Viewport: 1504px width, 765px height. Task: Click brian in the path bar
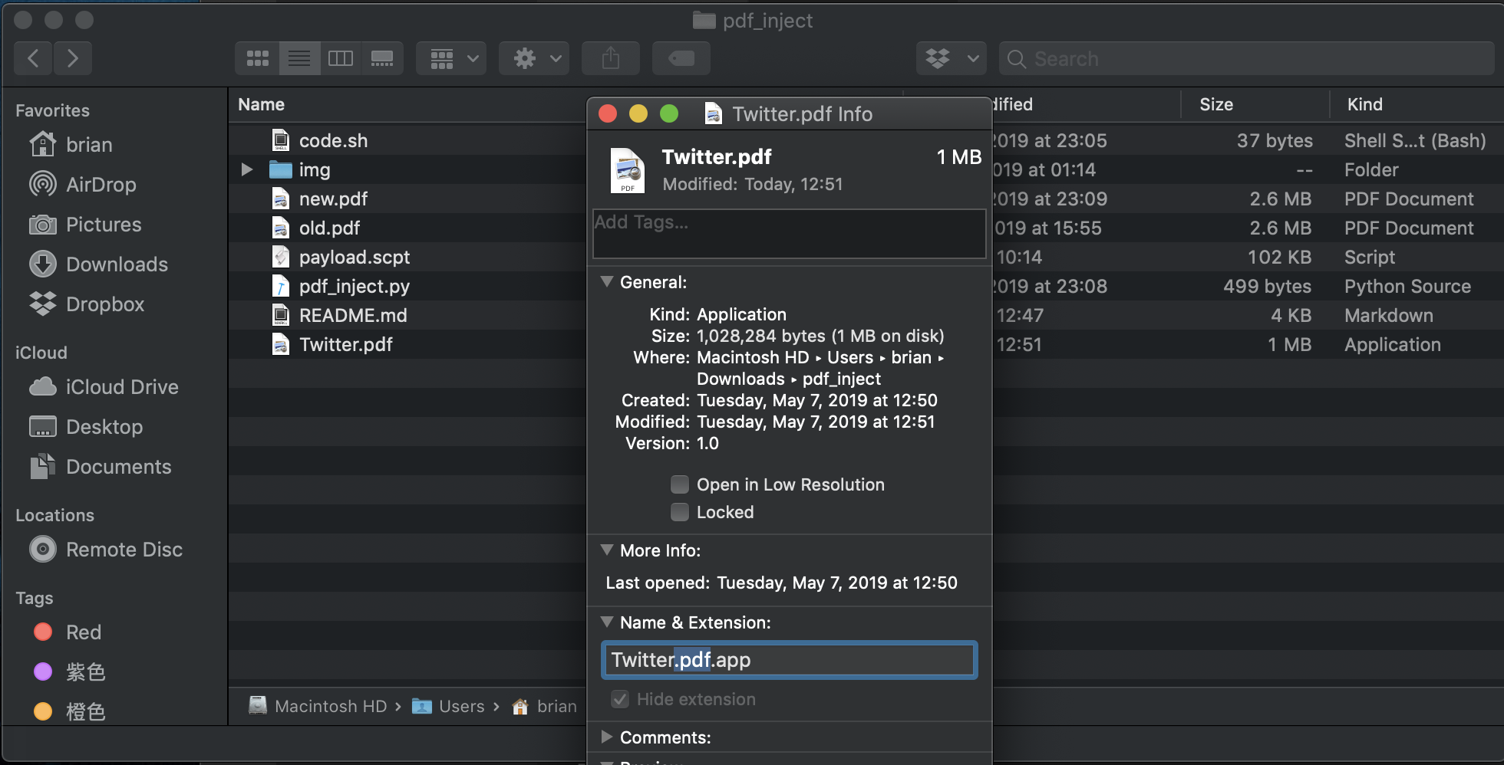[x=545, y=706]
